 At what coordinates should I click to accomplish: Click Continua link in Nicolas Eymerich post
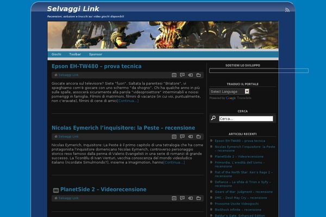tap(174, 162)
